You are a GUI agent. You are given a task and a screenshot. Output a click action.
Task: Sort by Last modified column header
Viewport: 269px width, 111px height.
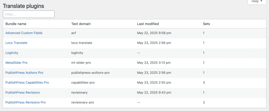[148, 24]
